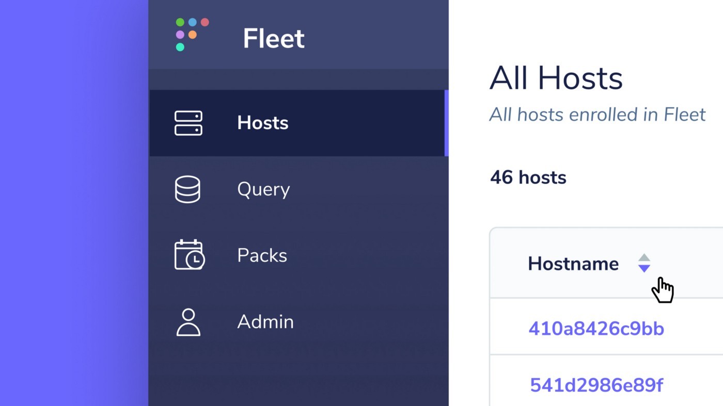Click the Fleet brand name text
Viewport: 723px width, 406px height.
(274, 38)
